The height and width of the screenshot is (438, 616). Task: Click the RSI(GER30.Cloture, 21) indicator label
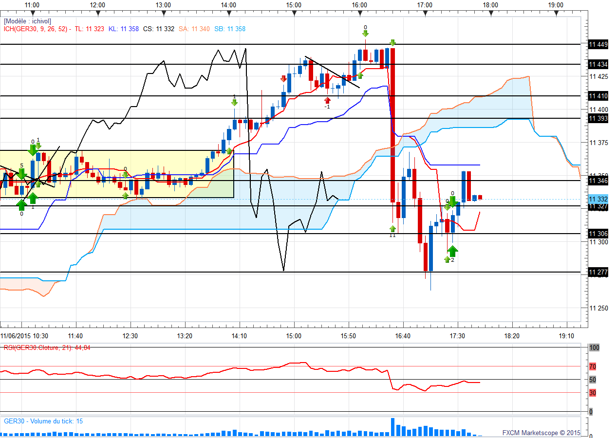(47, 347)
